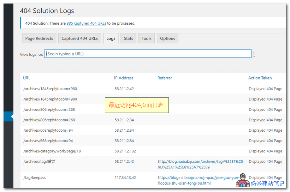Click the mascot avatar watermark icon
This screenshot has height=192, width=290.
[243, 180]
